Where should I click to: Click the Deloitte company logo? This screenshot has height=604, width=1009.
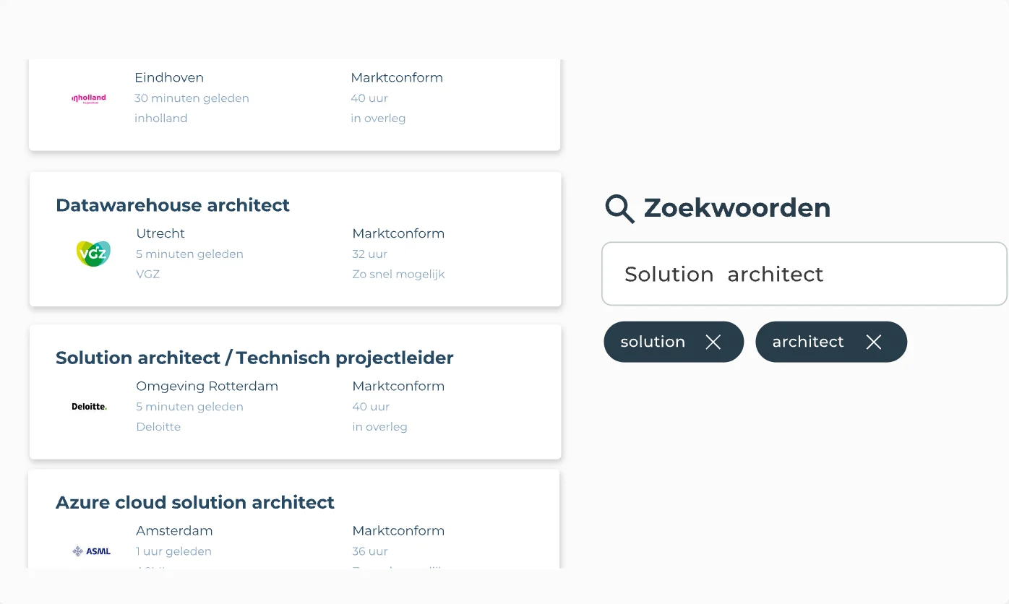[x=88, y=406]
